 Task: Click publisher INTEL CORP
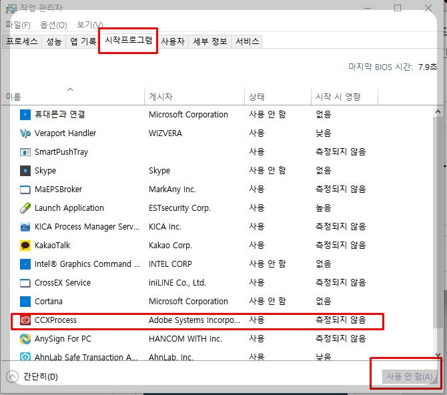[170, 264]
